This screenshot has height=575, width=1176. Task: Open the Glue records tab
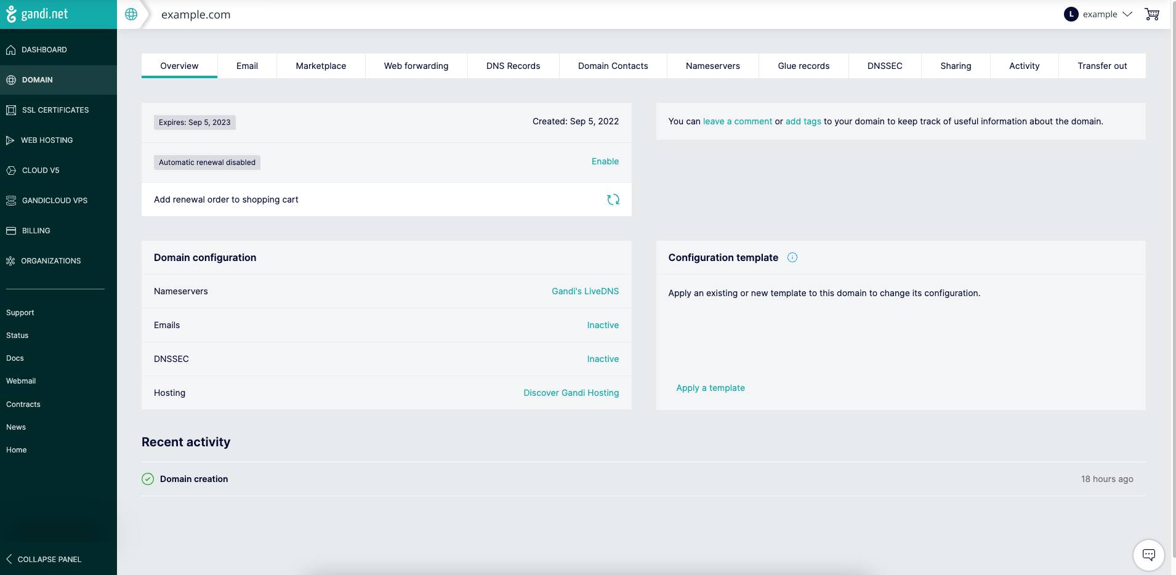click(x=803, y=66)
